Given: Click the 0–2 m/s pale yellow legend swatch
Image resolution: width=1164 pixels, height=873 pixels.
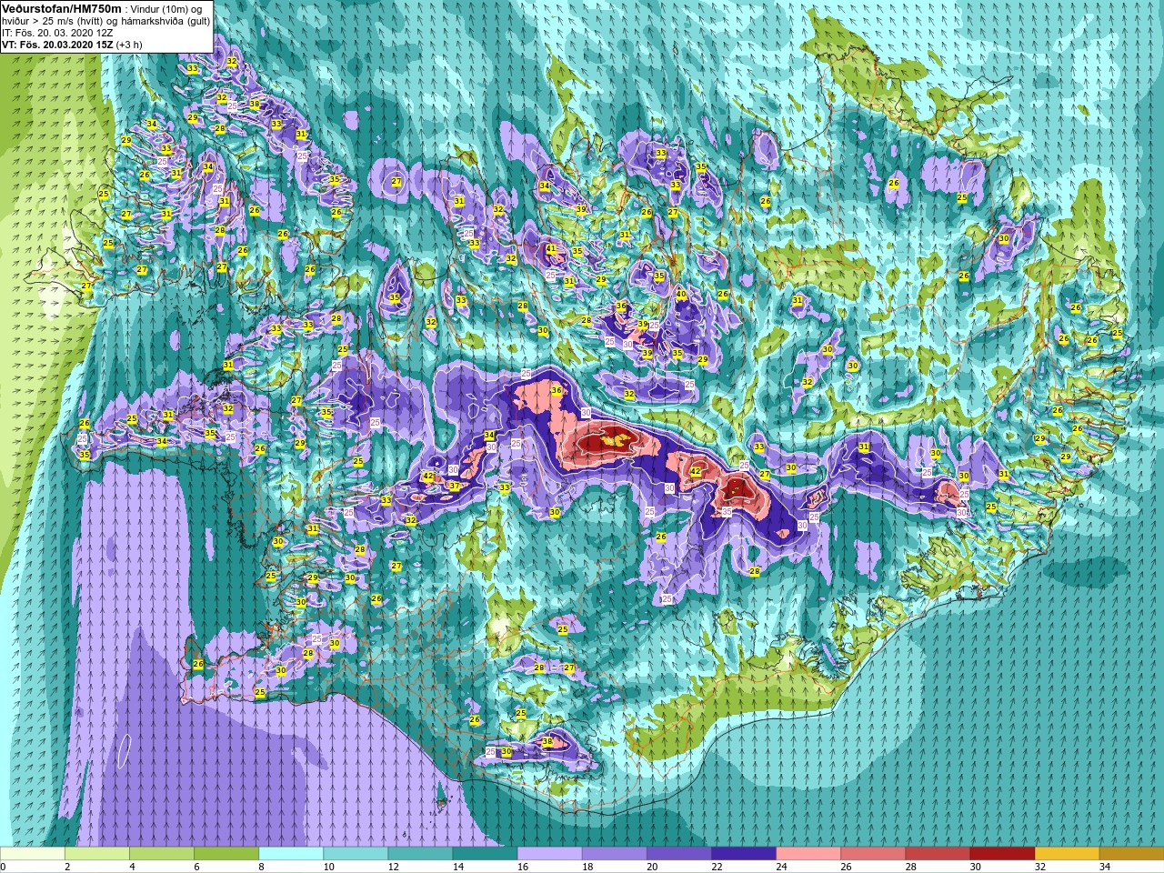Looking at the screenshot, I should (33, 854).
